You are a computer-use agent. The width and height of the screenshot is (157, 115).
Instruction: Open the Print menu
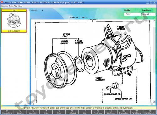[15, 6]
